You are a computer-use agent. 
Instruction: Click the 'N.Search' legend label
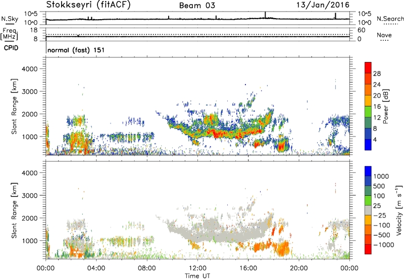tap(390, 19)
